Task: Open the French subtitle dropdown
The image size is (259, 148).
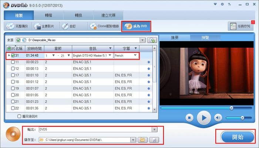Action: click(135, 55)
